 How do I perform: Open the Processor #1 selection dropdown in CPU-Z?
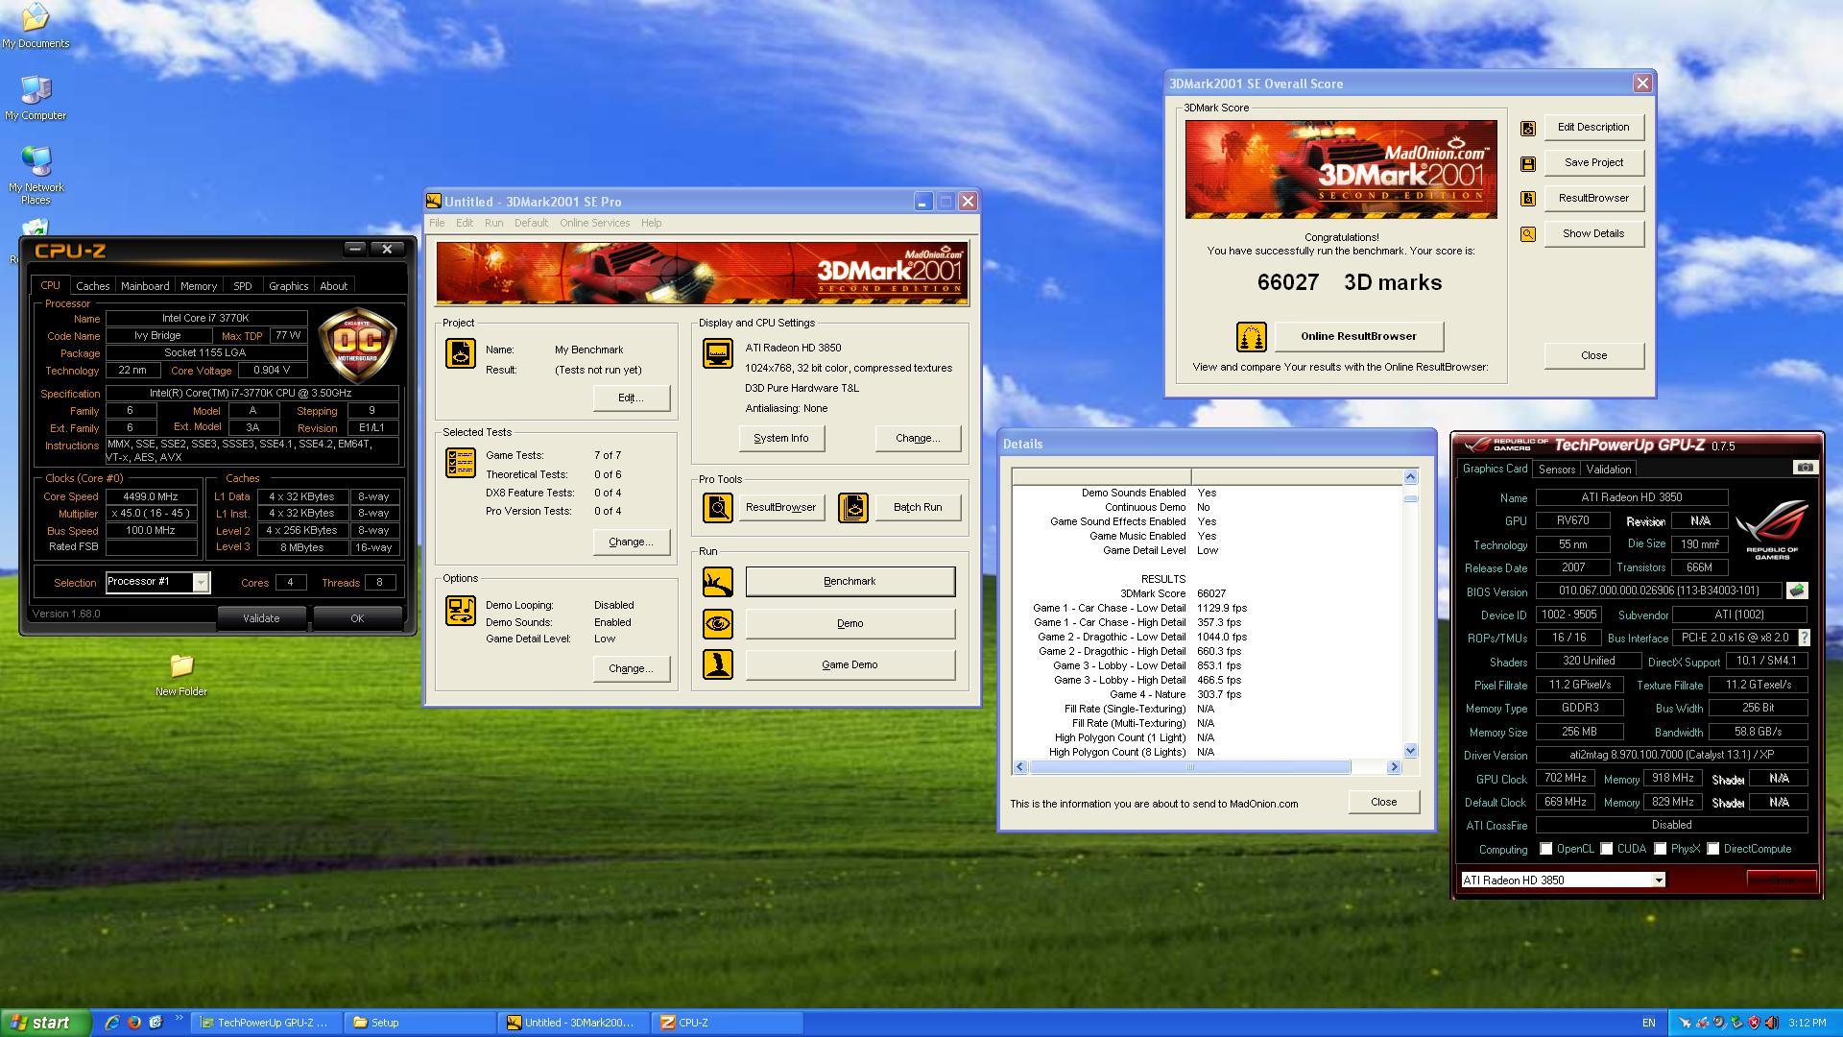click(x=201, y=582)
